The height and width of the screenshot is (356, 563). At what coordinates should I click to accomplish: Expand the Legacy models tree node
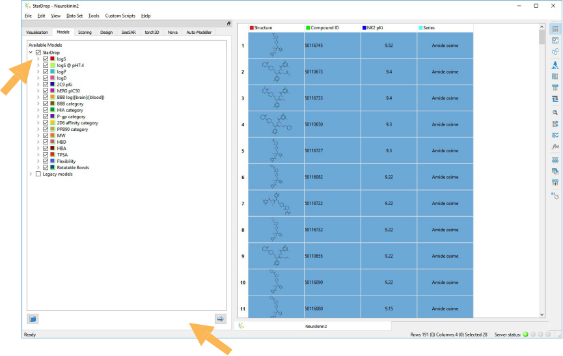pyautogui.click(x=31, y=174)
